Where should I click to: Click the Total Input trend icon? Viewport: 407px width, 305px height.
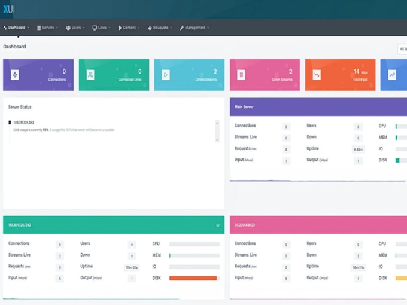tap(317, 75)
